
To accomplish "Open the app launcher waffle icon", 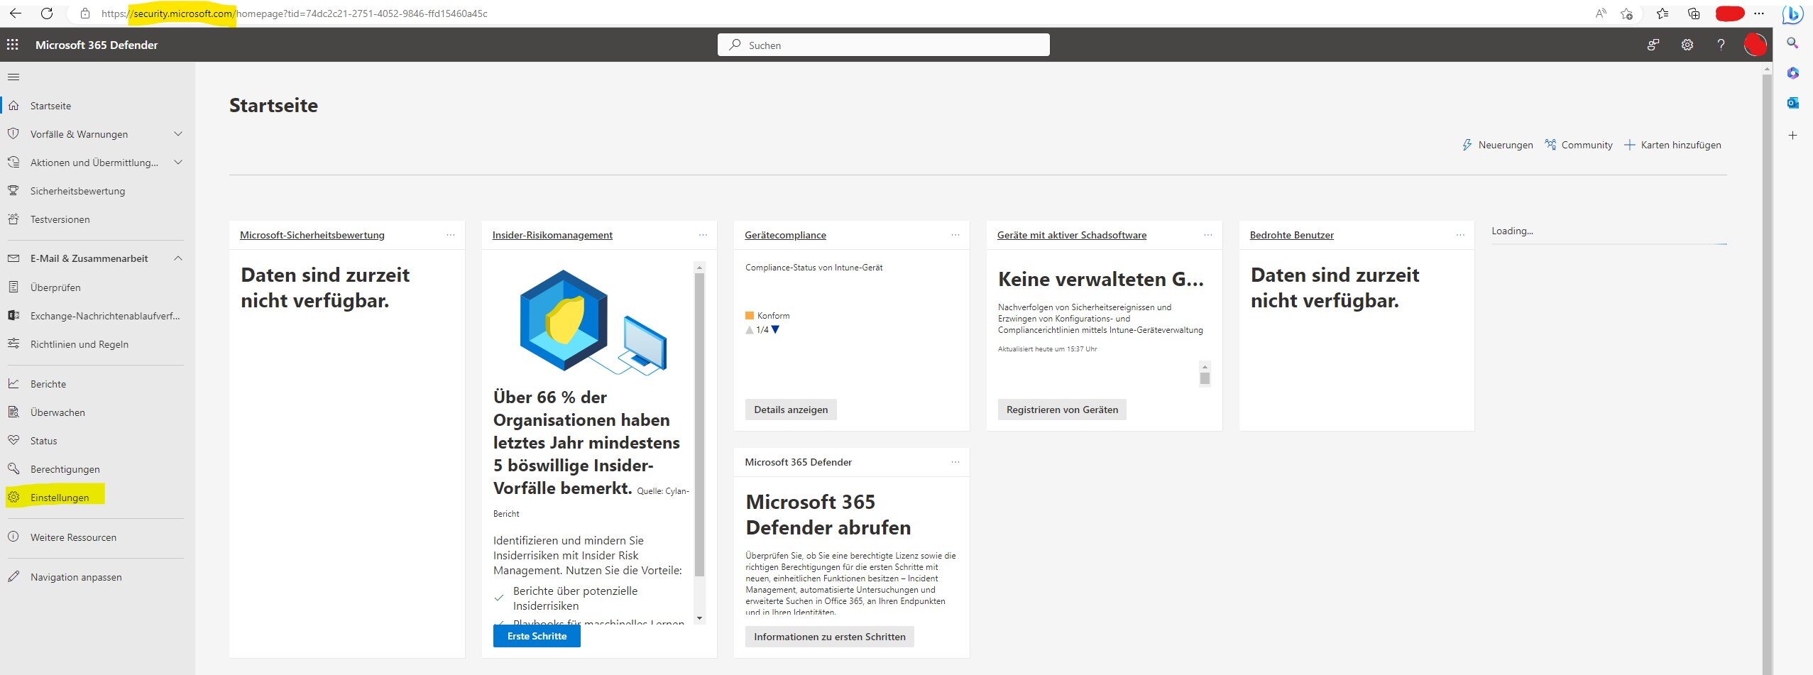I will [x=13, y=45].
